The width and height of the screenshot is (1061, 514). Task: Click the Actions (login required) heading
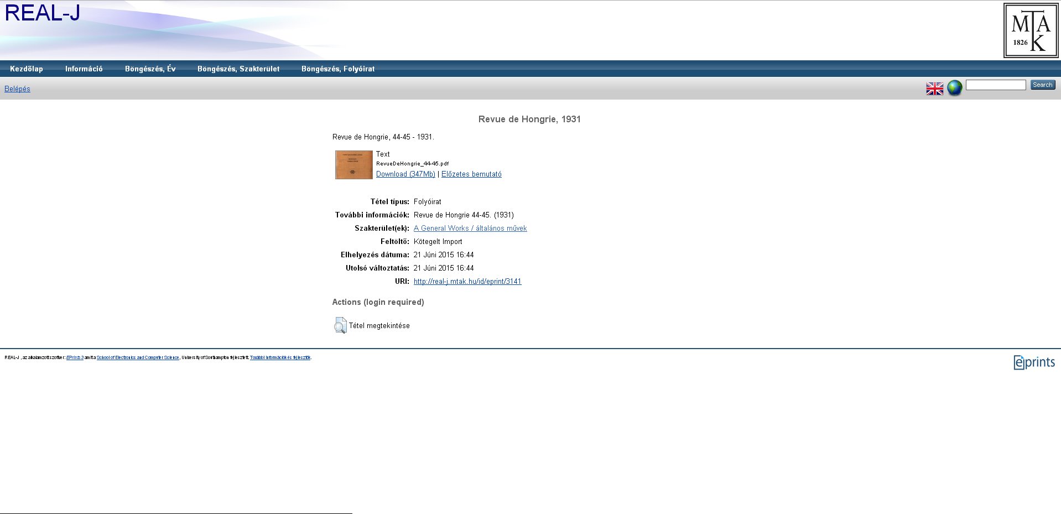pyautogui.click(x=378, y=302)
